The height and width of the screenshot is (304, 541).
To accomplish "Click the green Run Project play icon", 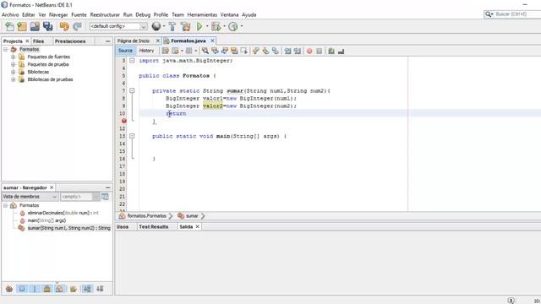I will click(x=199, y=26).
